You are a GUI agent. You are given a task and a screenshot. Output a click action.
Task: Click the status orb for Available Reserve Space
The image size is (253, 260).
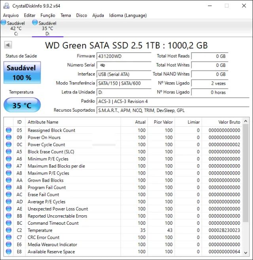(9, 251)
